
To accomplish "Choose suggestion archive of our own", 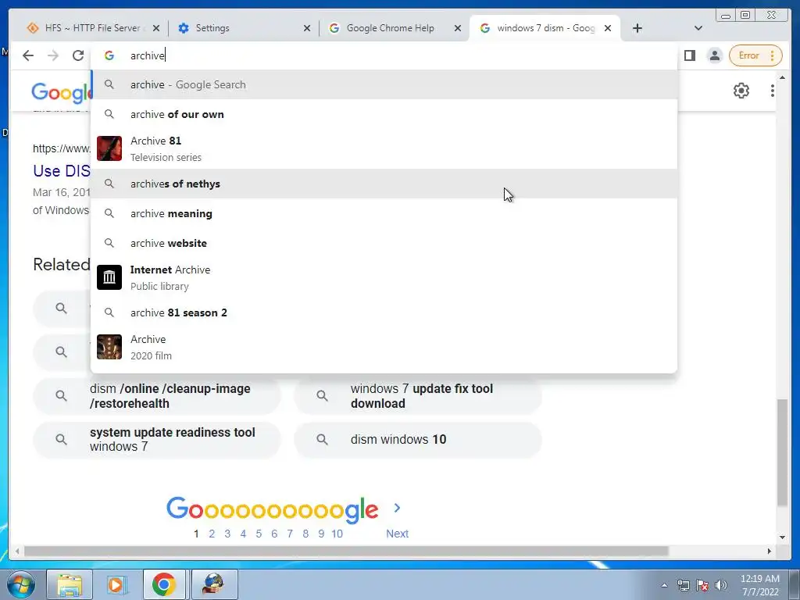I will click(x=384, y=114).
